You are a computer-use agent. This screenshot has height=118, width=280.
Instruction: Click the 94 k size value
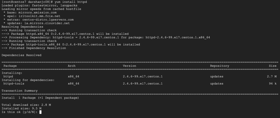273,84
